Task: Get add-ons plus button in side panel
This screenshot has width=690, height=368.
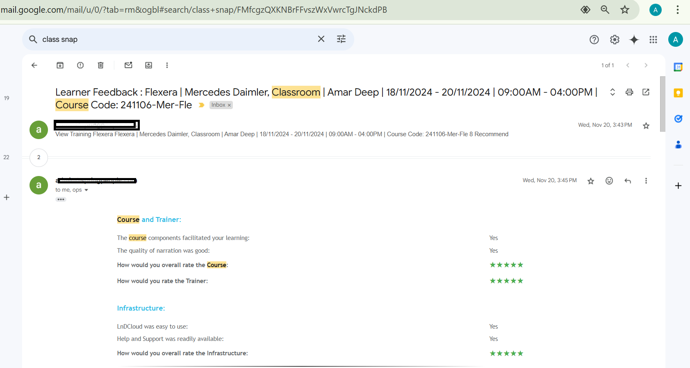Action: (678, 186)
